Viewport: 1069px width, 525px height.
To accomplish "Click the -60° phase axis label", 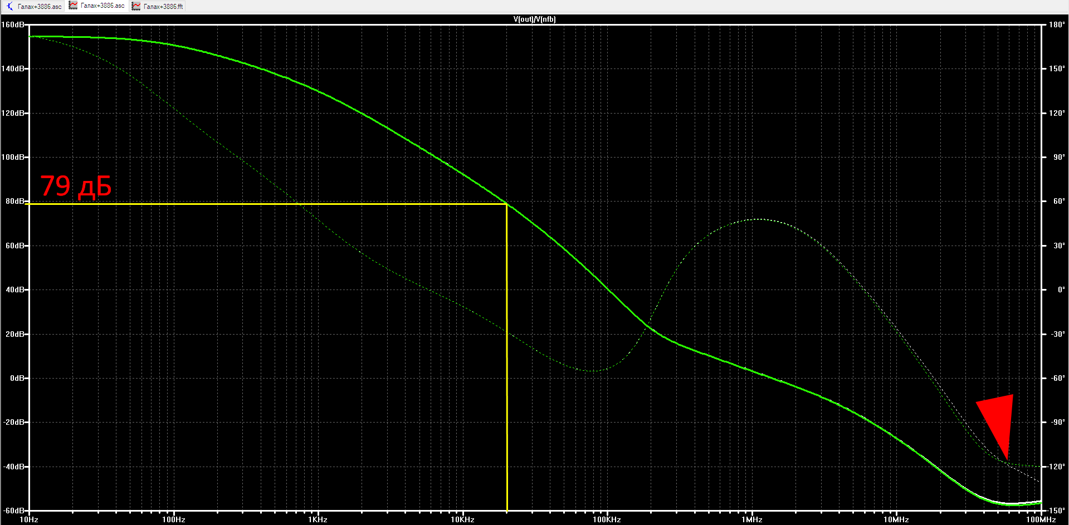I will (x=1057, y=378).
